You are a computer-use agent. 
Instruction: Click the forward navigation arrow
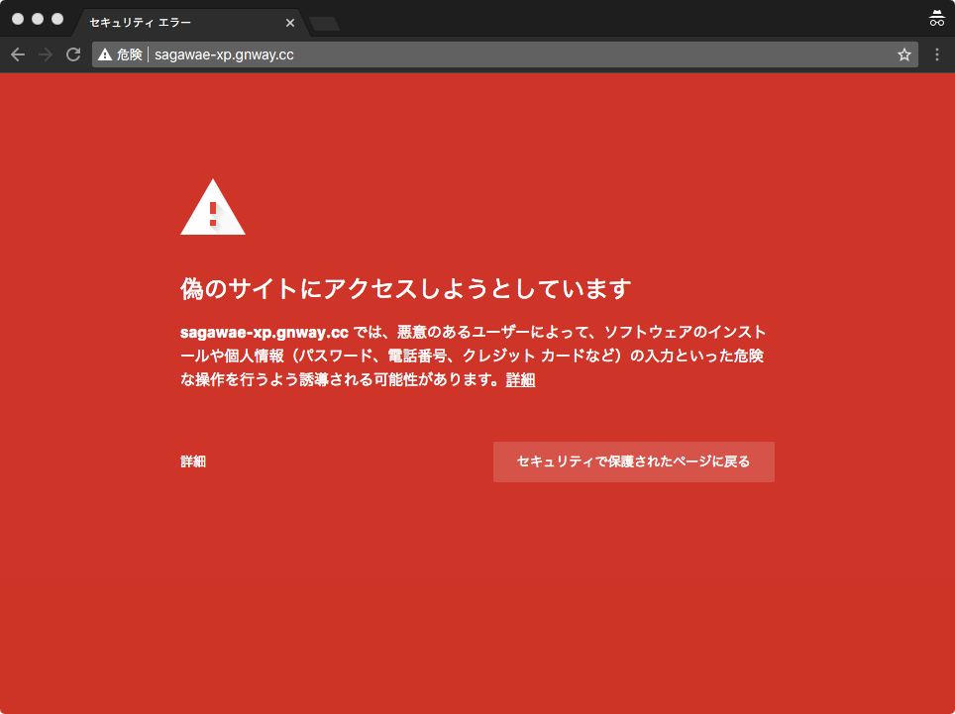46,54
